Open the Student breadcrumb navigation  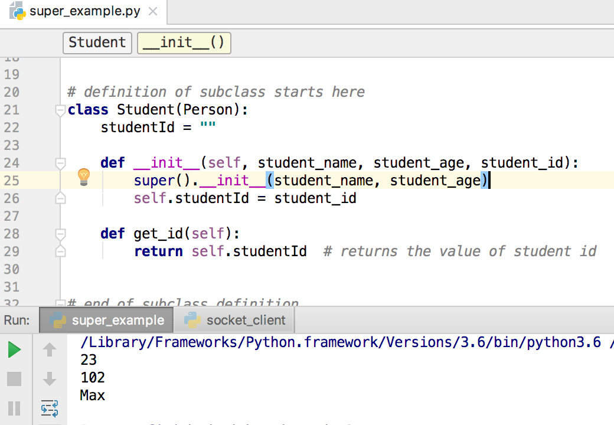(97, 42)
